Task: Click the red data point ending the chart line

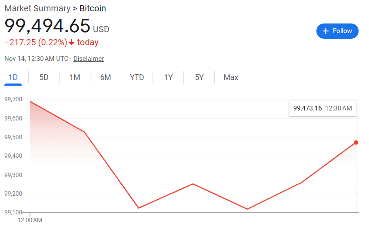Action: [356, 143]
